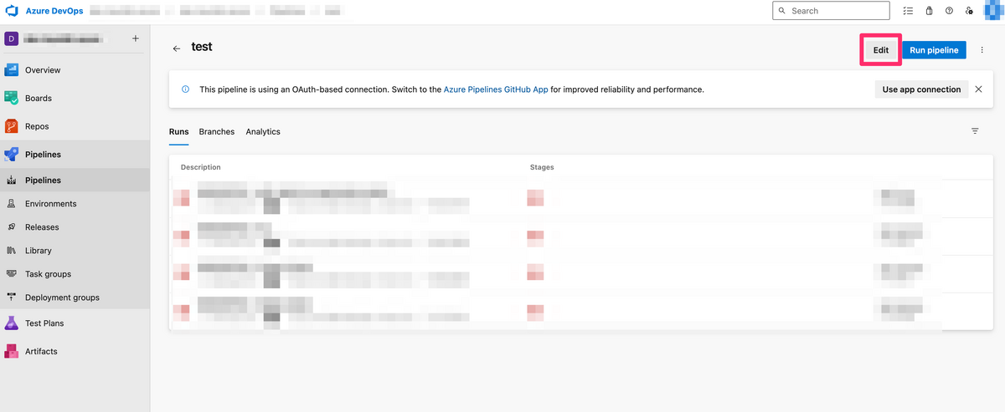This screenshot has width=1005, height=412.
Task: Switch to the Analytics tab
Action: 263,132
